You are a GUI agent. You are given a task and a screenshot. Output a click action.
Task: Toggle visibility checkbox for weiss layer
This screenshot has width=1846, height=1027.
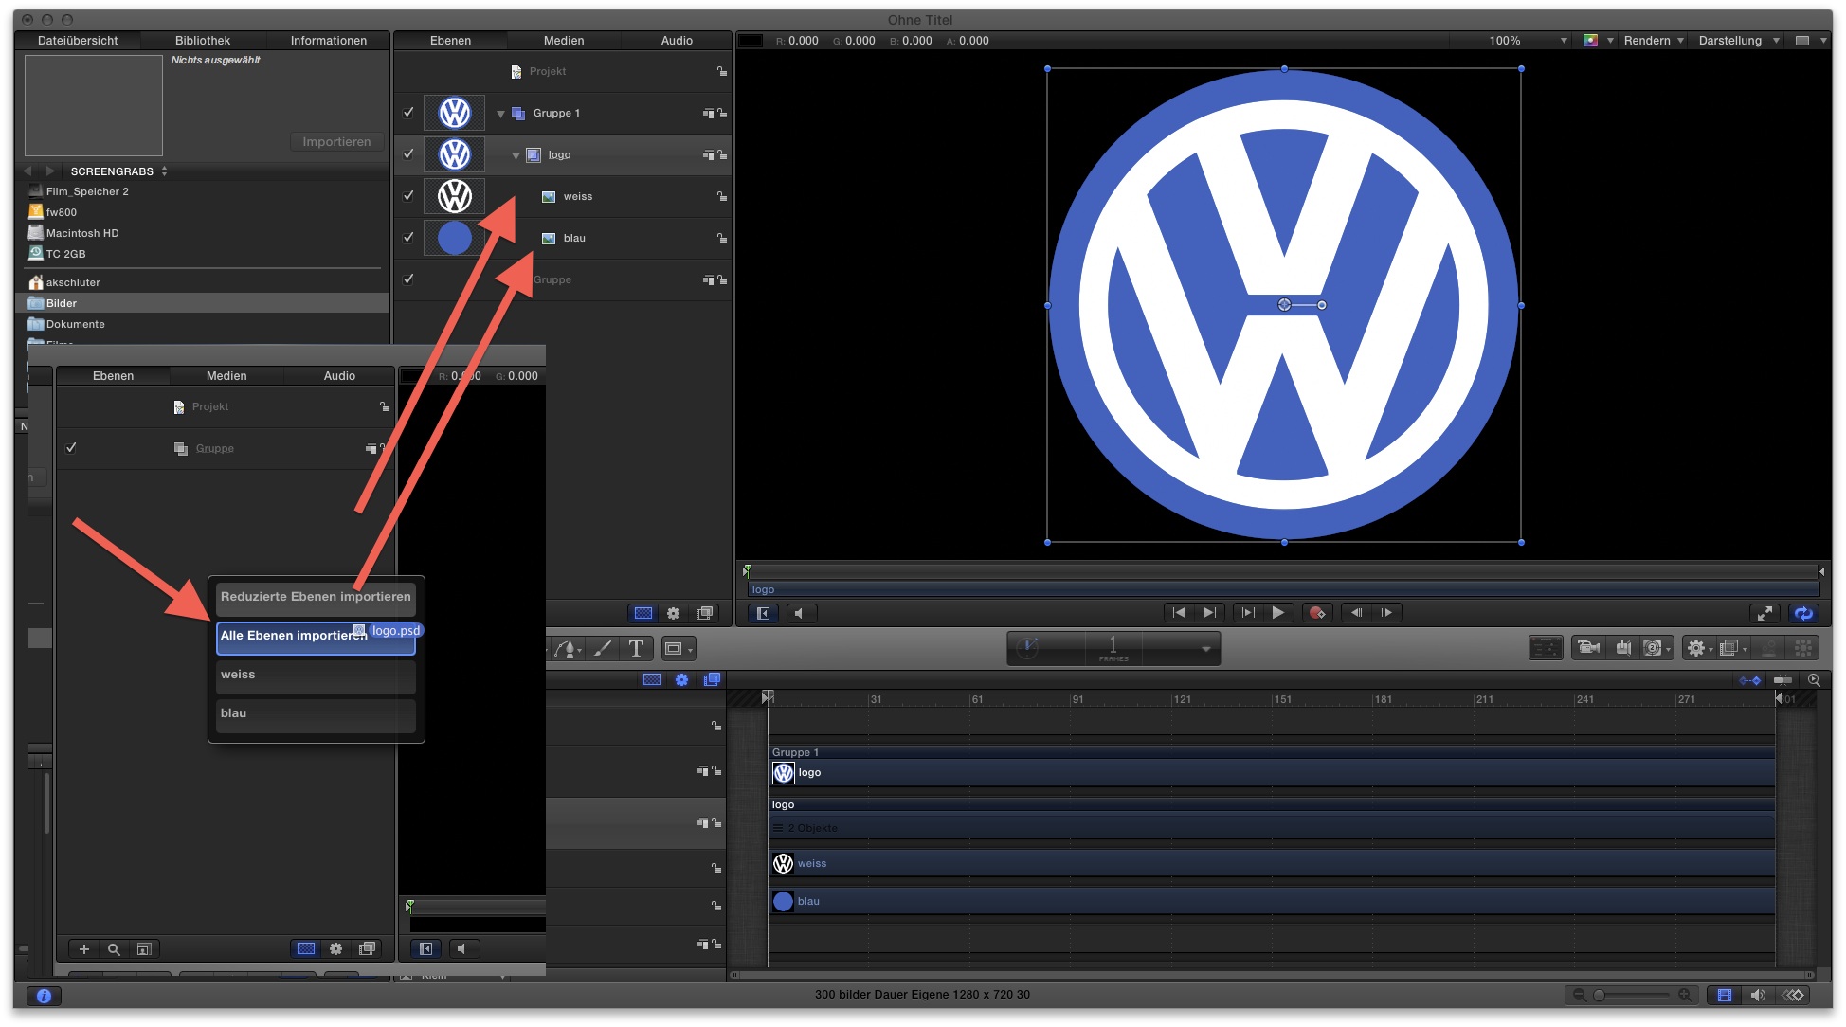click(408, 196)
